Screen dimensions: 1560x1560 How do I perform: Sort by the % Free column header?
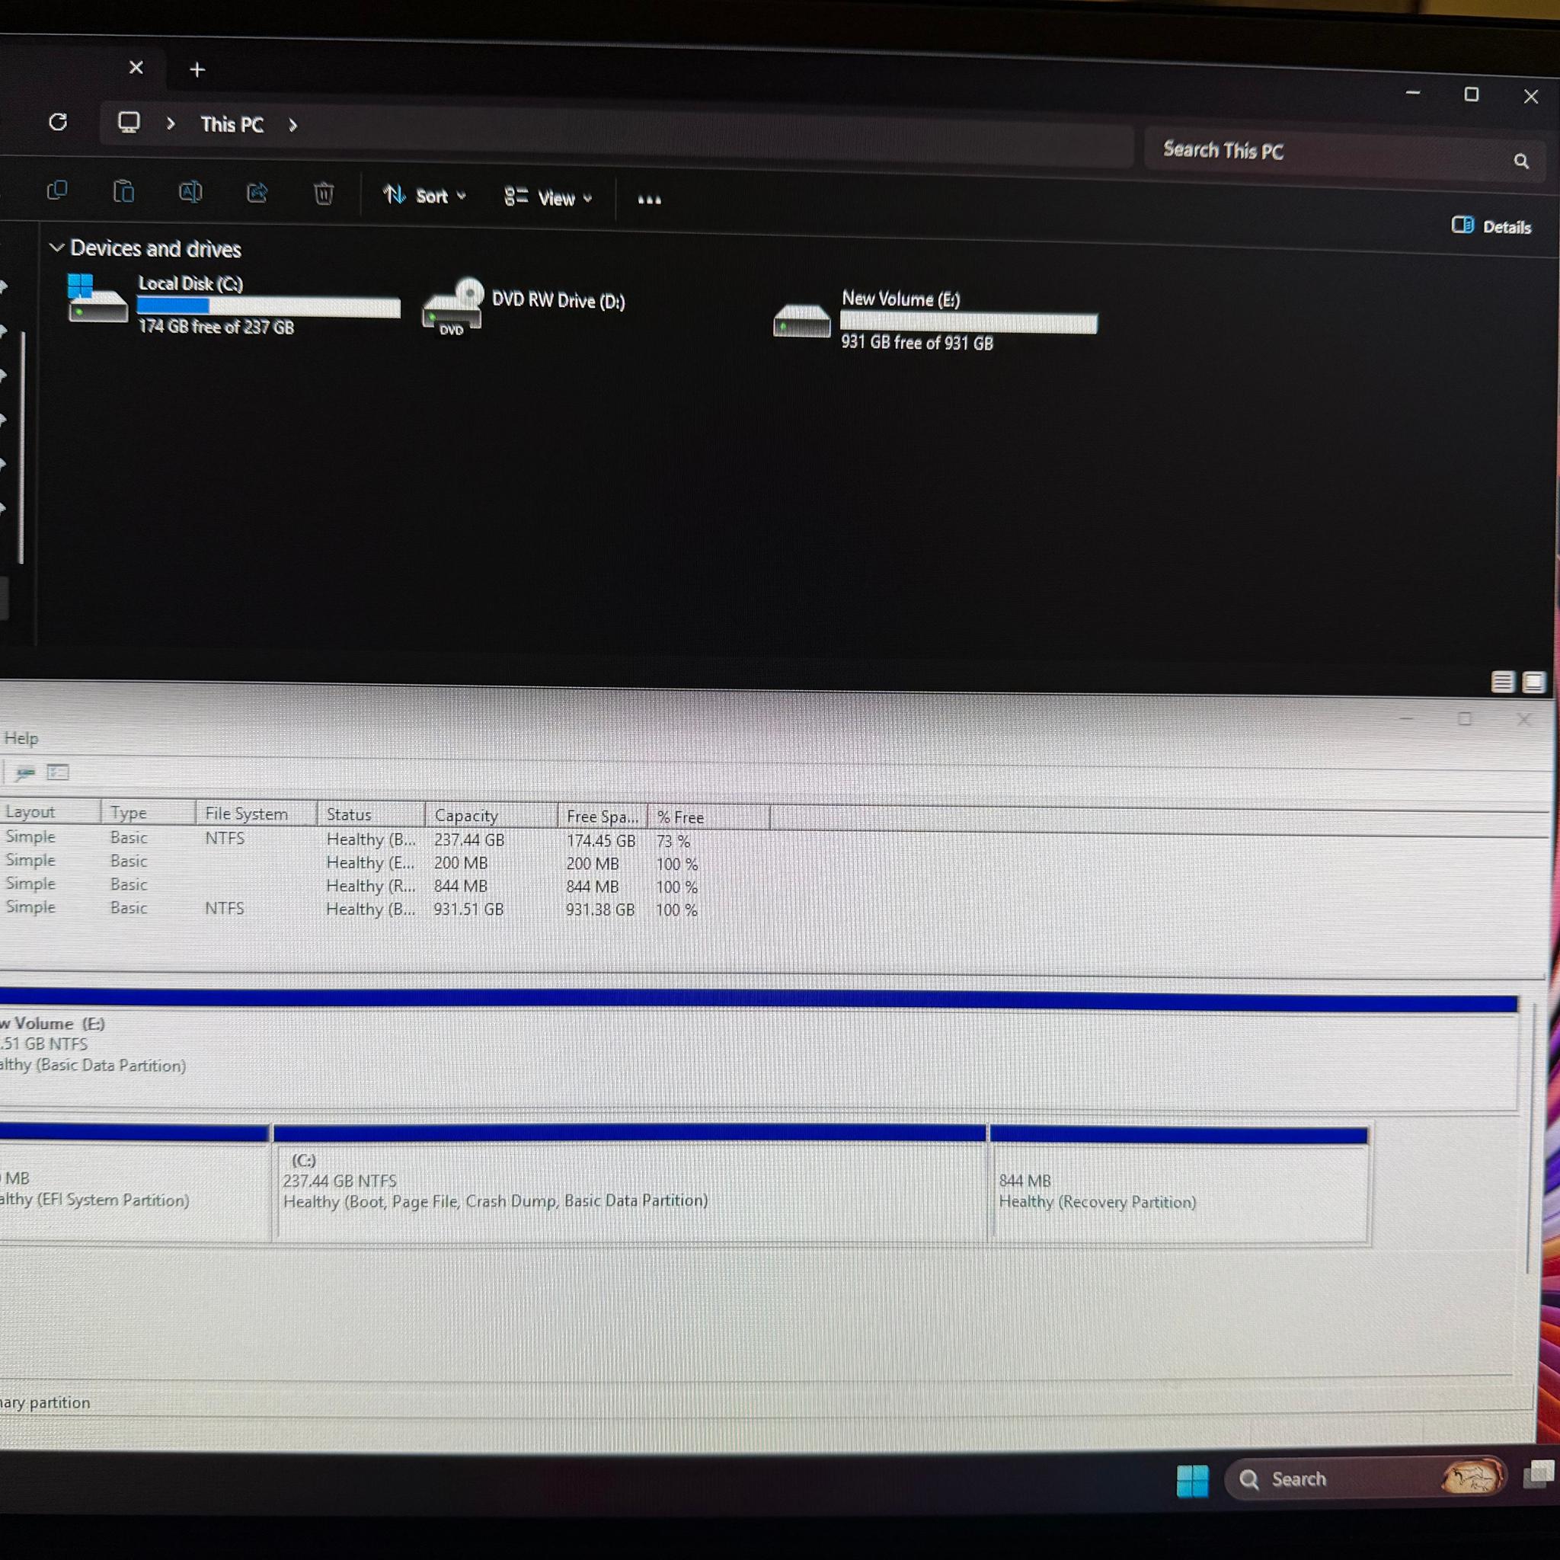[709, 817]
